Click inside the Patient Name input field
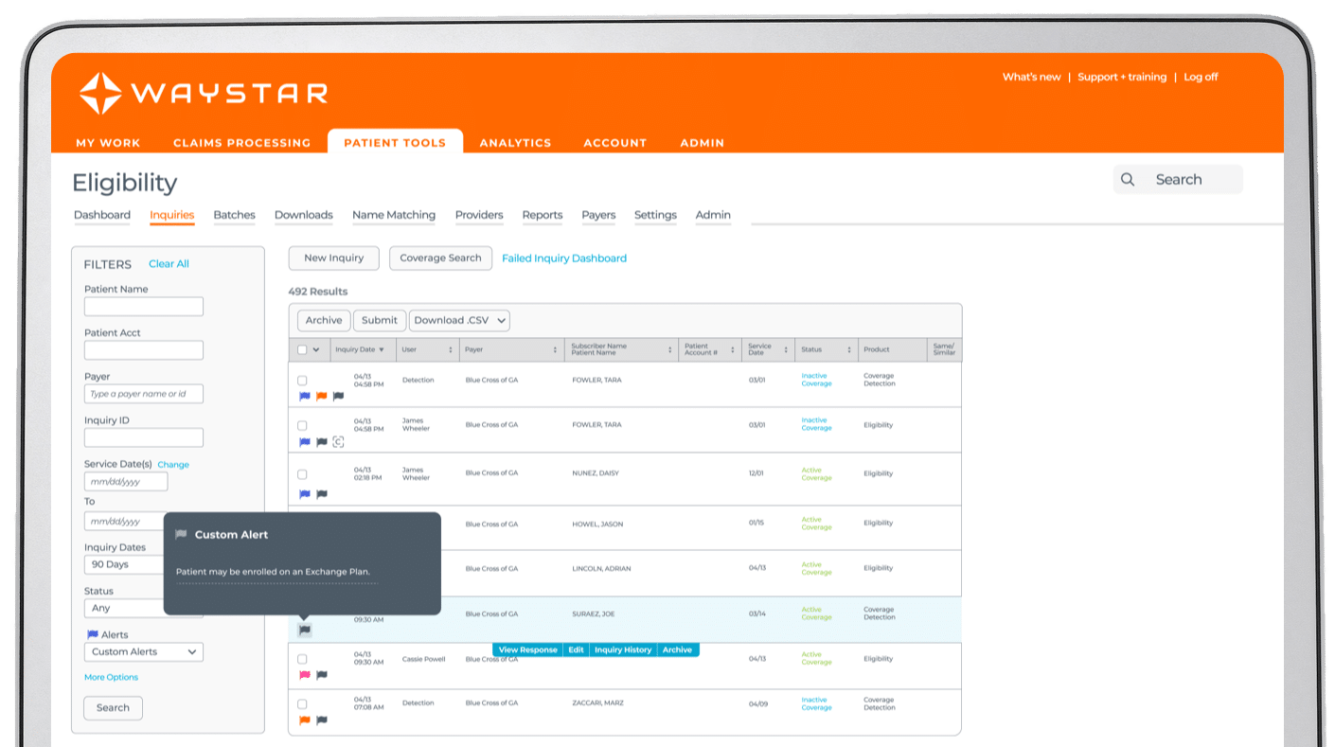Viewport: 1335px width, 747px height. click(143, 306)
